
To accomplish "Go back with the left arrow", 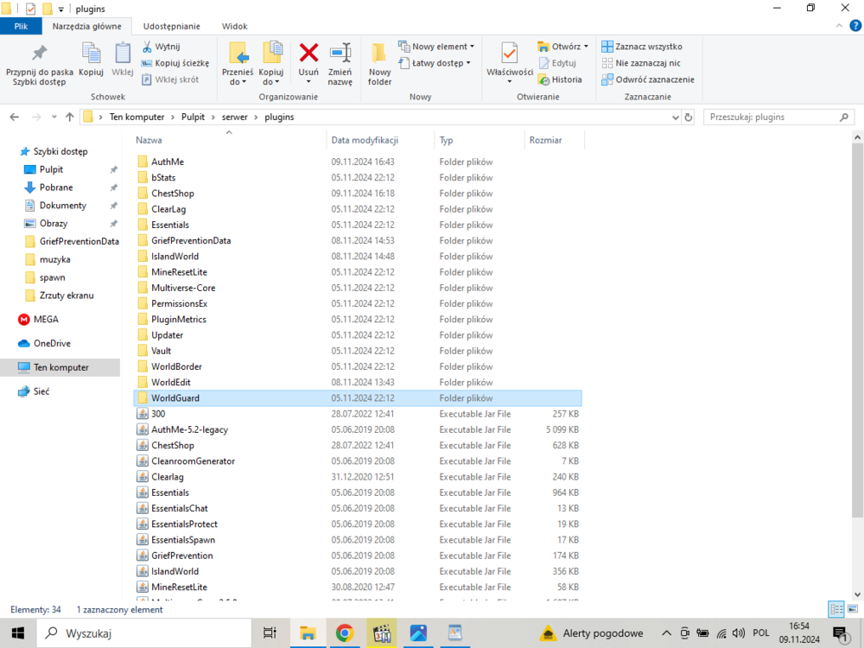I will pyautogui.click(x=15, y=117).
